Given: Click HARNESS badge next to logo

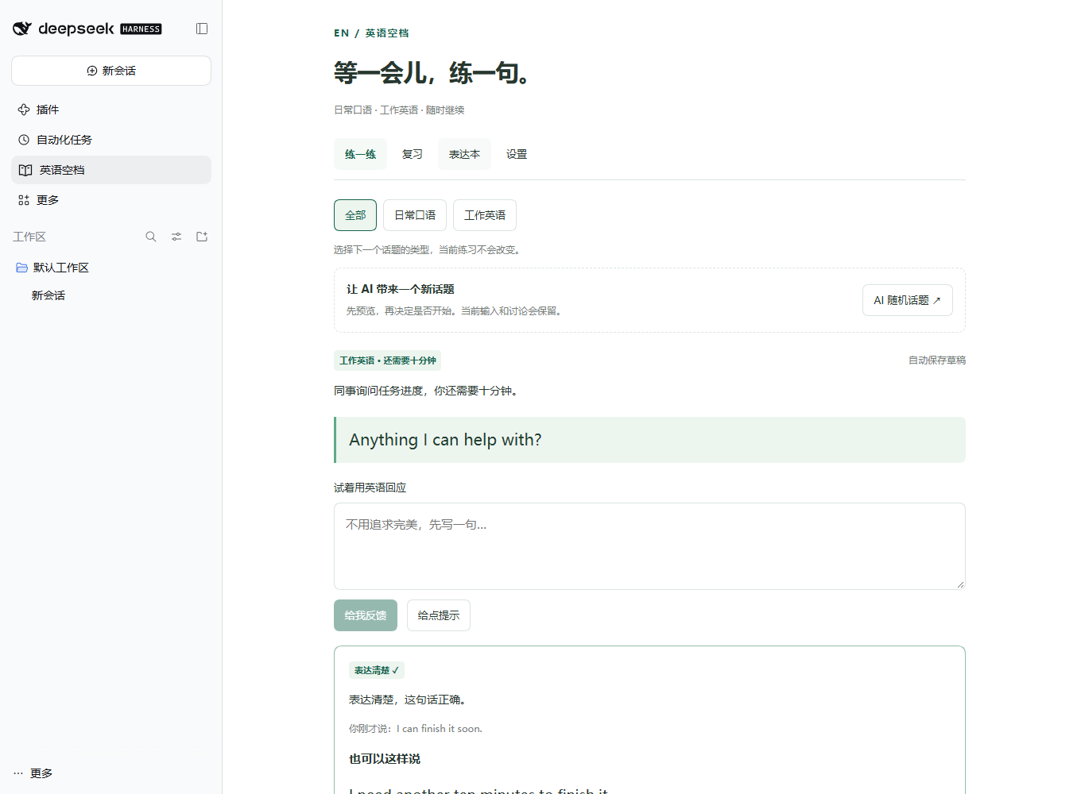Looking at the screenshot, I should tap(141, 29).
